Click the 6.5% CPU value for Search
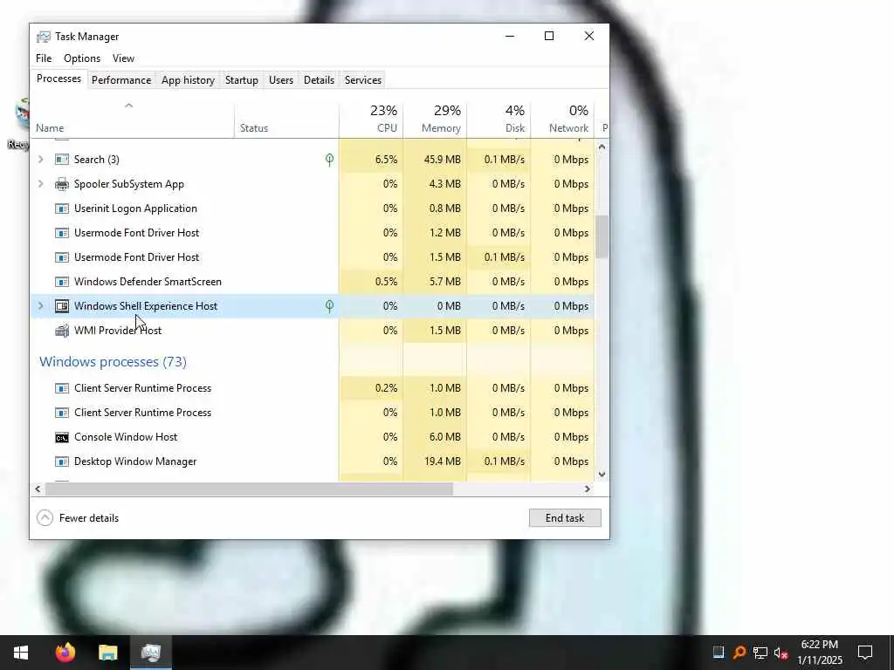Screen dimensions: 894x670 coord(386,160)
